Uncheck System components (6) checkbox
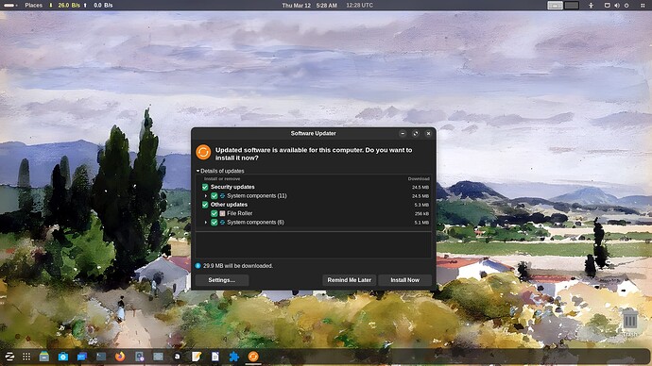Viewport: 652px width, 366px height. pyautogui.click(x=214, y=223)
